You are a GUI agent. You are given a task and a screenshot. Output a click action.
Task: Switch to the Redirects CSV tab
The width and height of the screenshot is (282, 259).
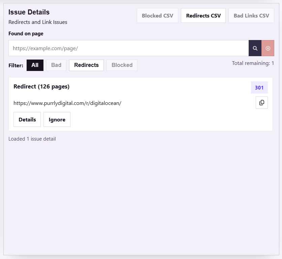tap(203, 15)
